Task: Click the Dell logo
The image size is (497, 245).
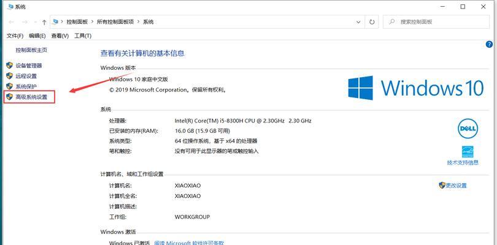Action: coord(468,129)
